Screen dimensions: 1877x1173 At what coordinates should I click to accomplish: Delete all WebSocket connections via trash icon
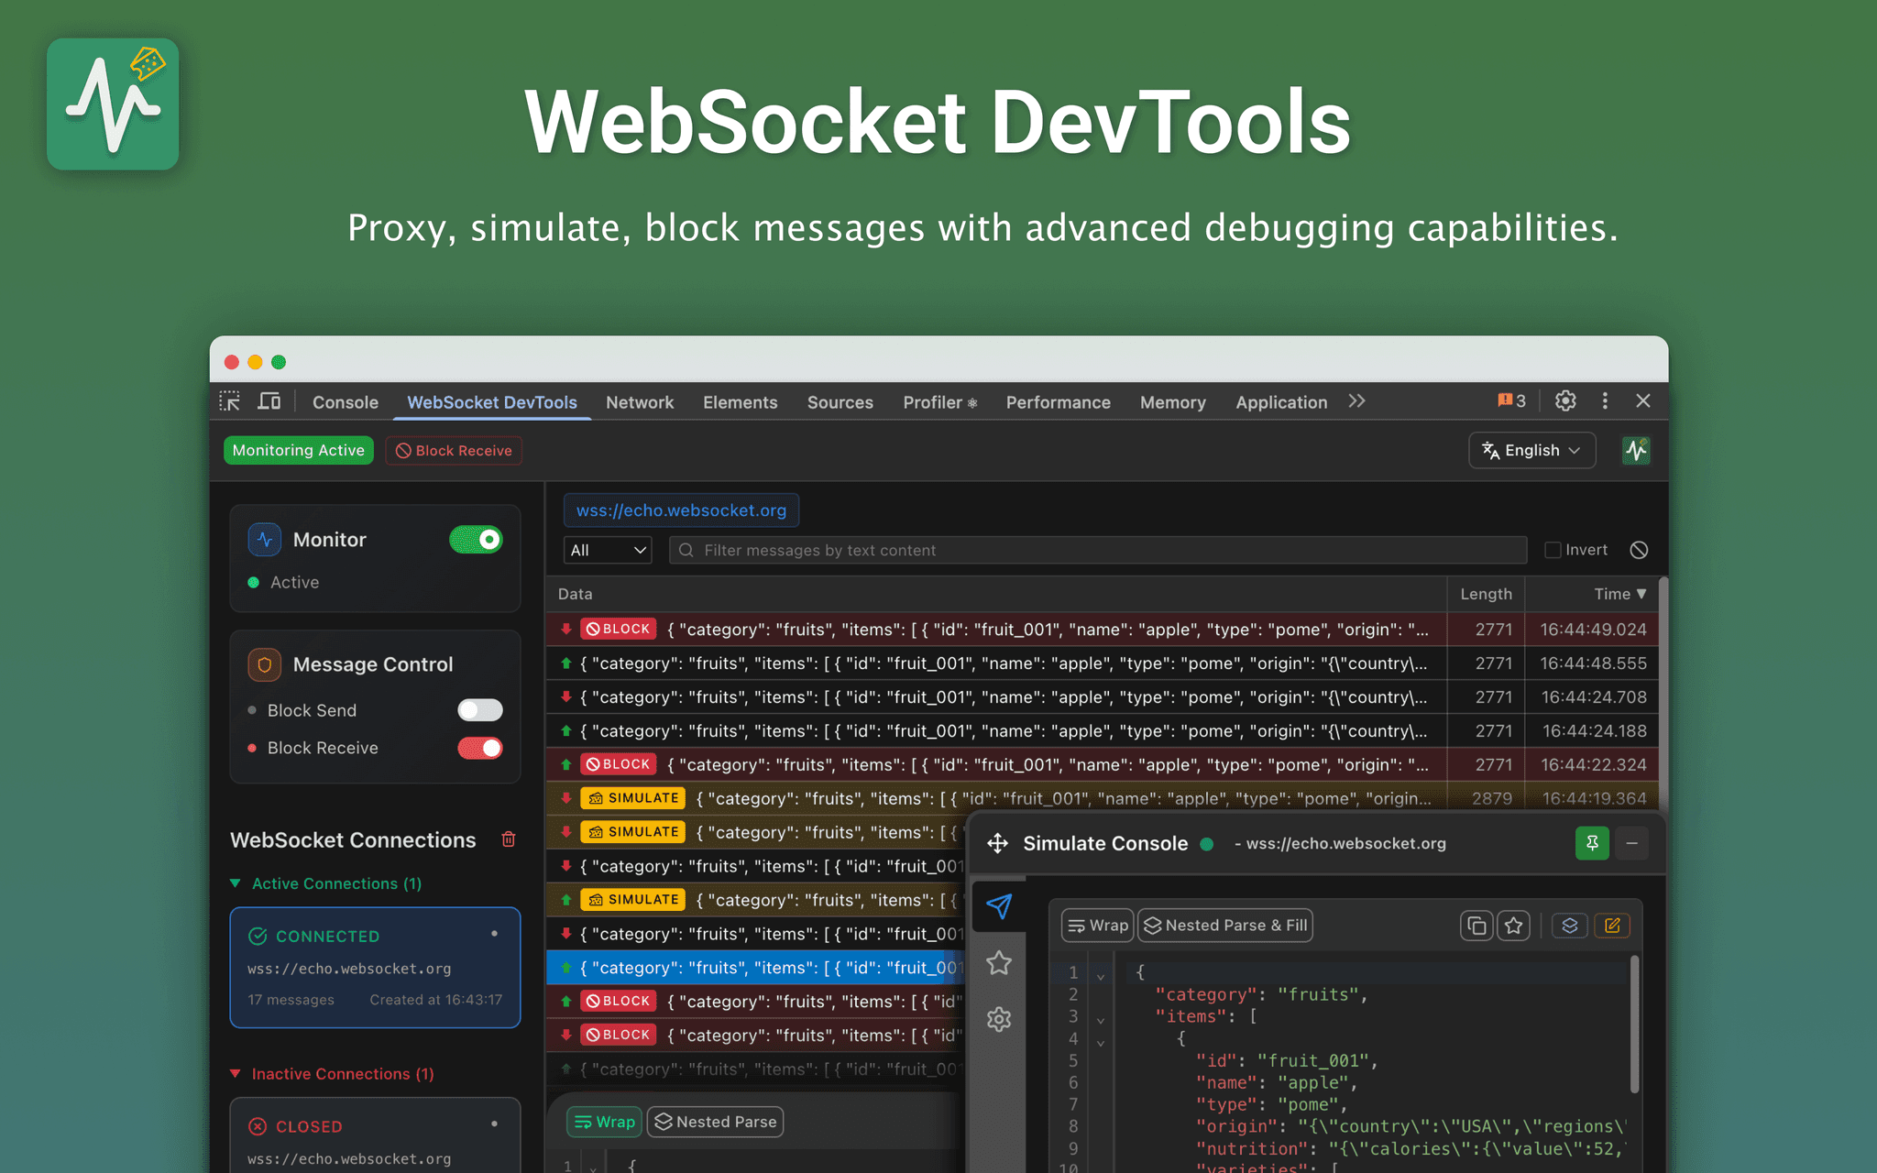pos(509,839)
